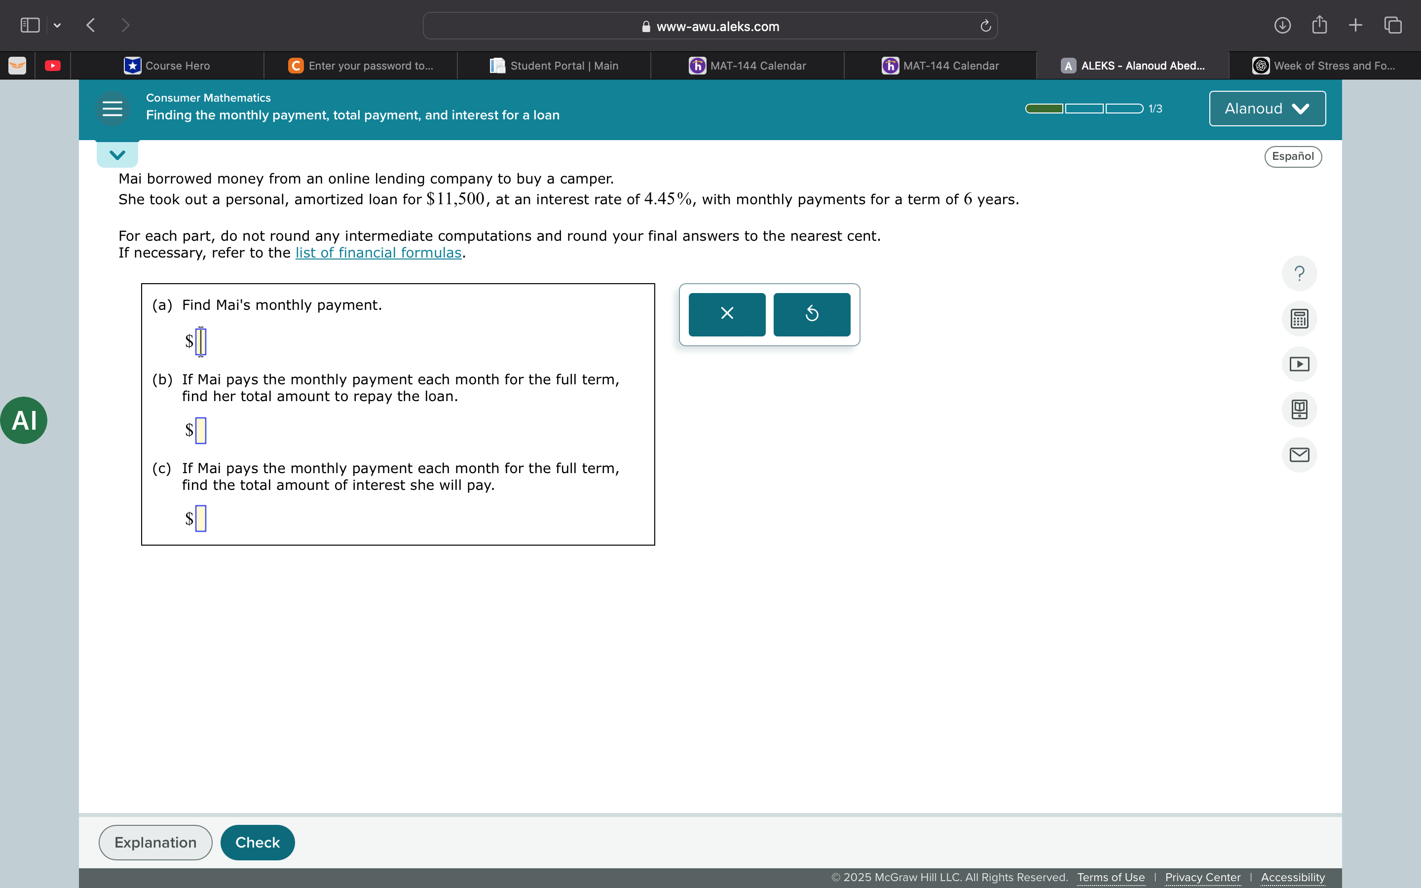Click the green AI circle icon
1421x888 pixels.
point(24,420)
